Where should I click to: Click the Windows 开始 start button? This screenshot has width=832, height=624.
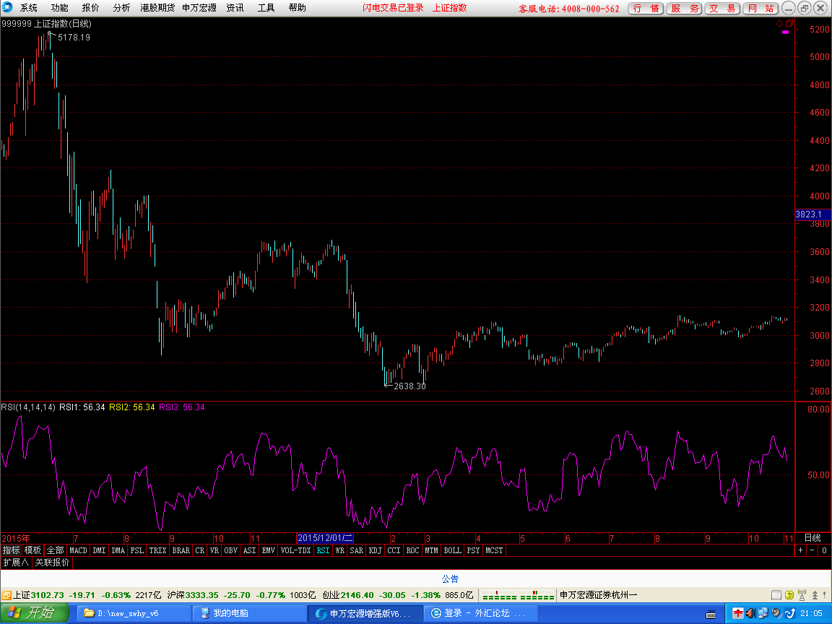pos(34,613)
